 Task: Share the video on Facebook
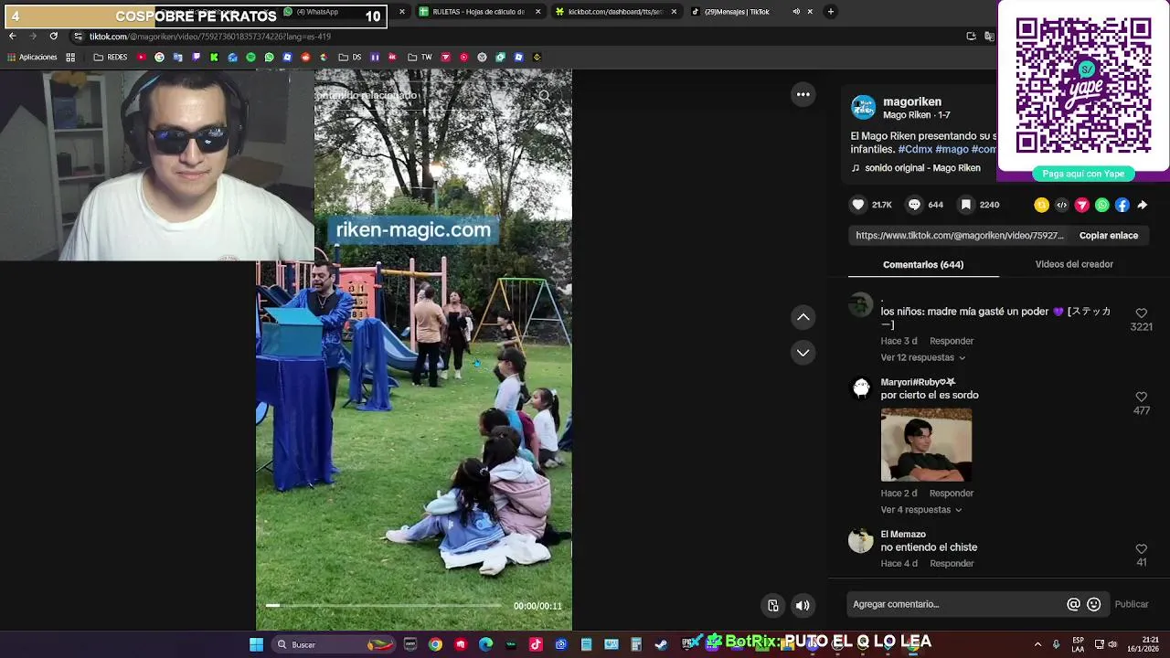click(x=1122, y=205)
